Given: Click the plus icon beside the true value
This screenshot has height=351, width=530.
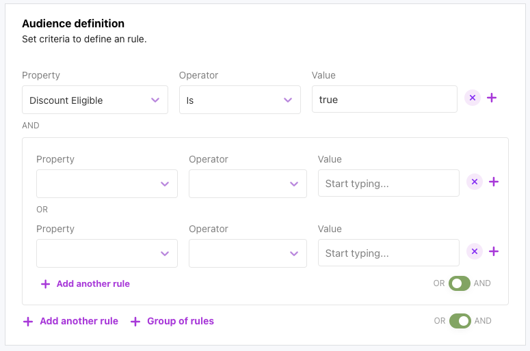Looking at the screenshot, I should click(492, 98).
